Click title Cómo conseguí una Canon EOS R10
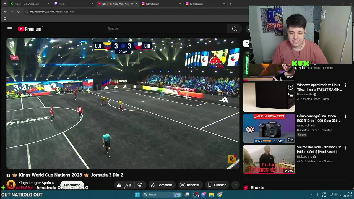The width and height of the screenshot is (354, 199). [319, 118]
